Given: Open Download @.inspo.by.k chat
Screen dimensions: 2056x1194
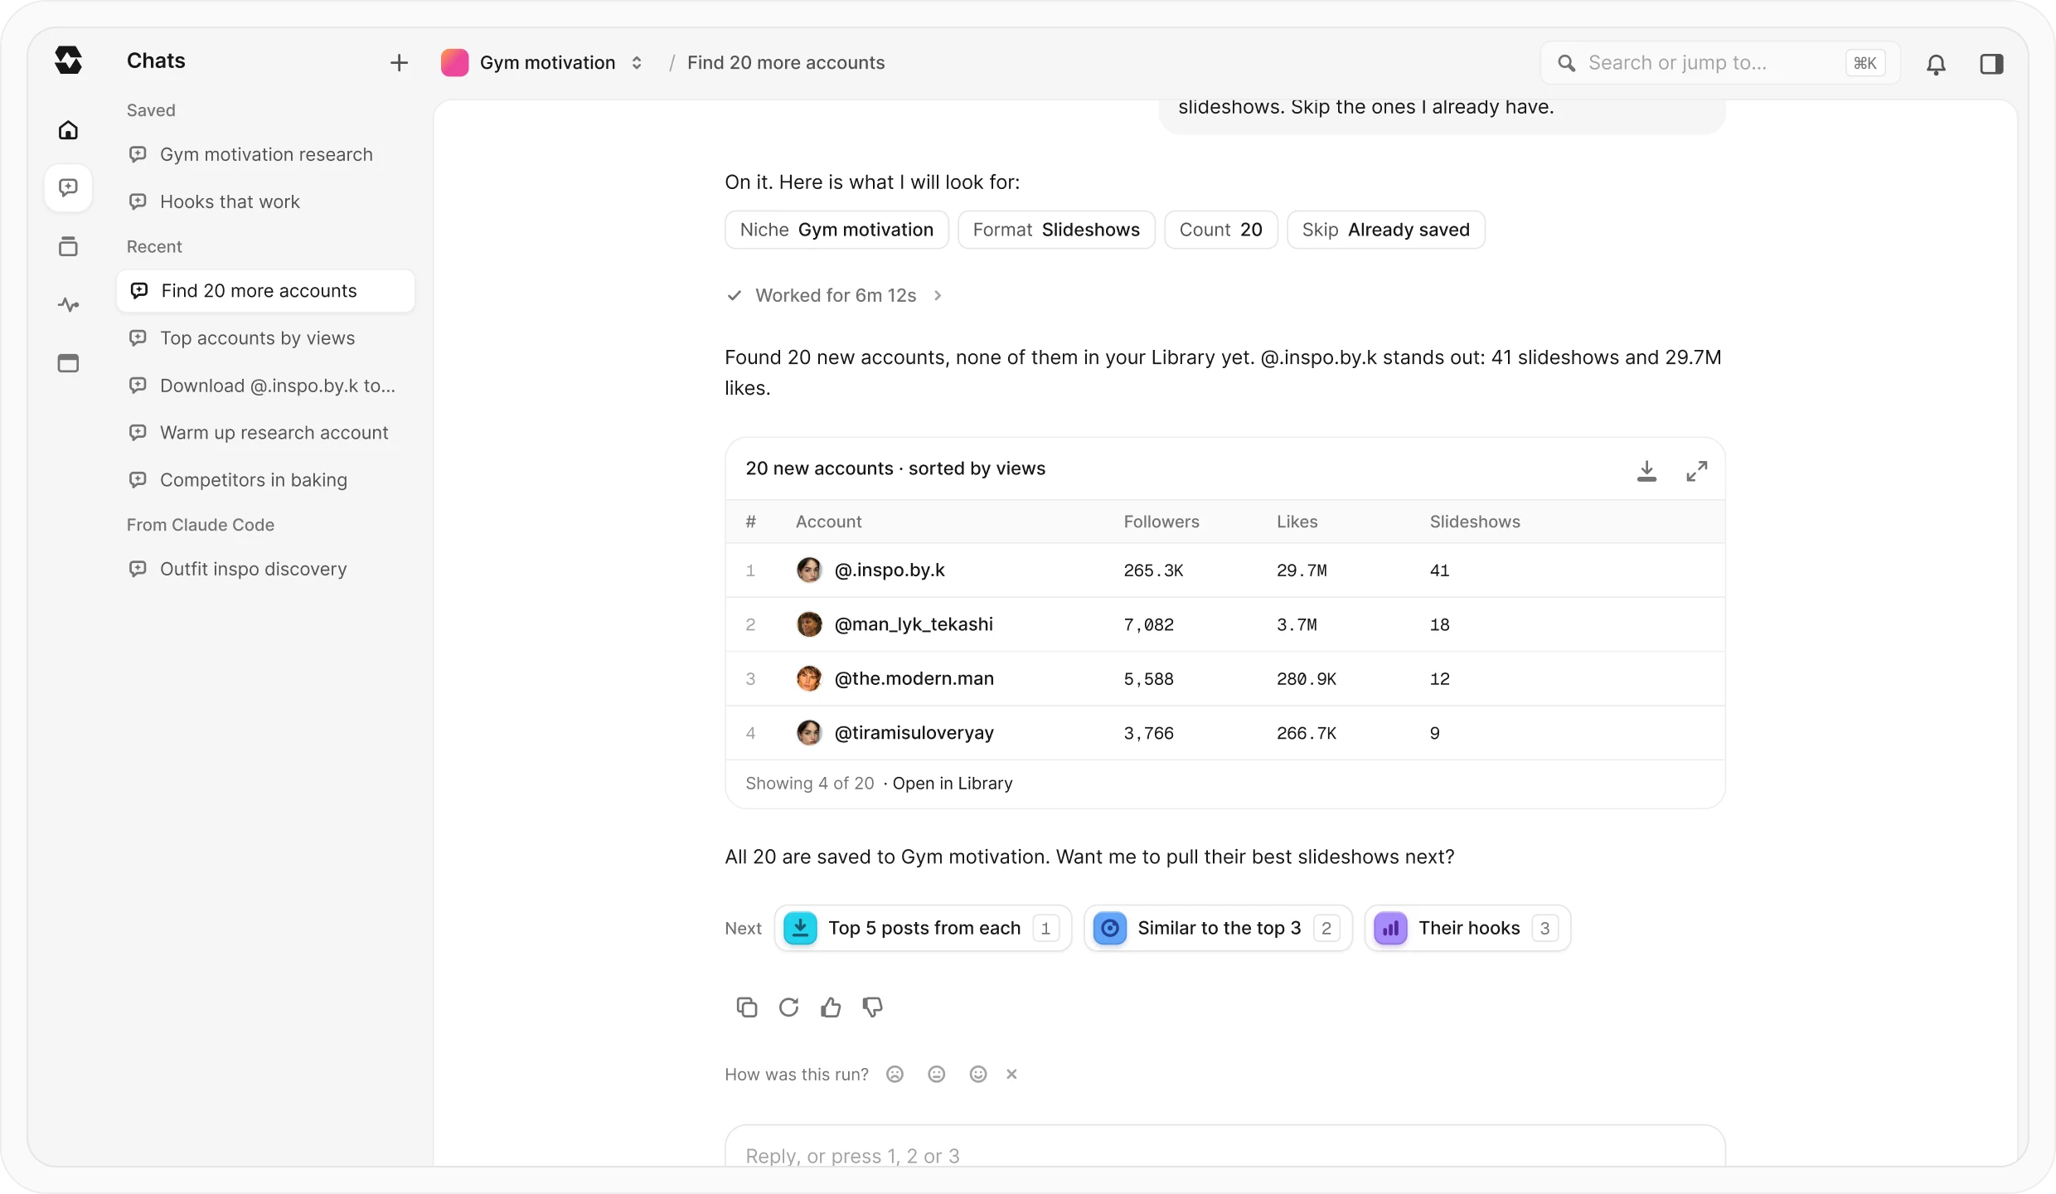Looking at the screenshot, I should point(265,386).
